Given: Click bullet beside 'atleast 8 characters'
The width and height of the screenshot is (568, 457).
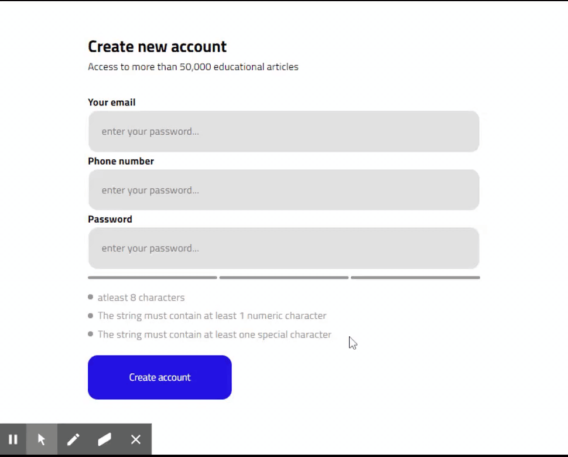Looking at the screenshot, I should point(90,297).
